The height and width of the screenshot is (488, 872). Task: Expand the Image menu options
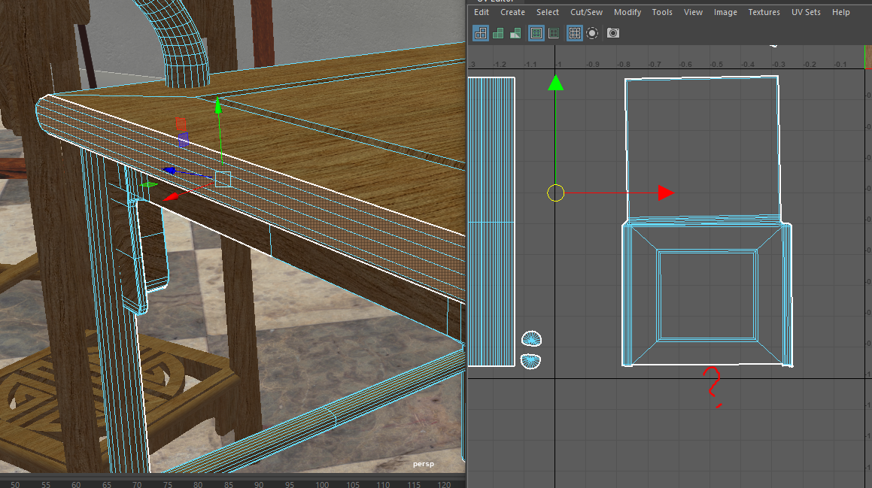[x=725, y=12]
